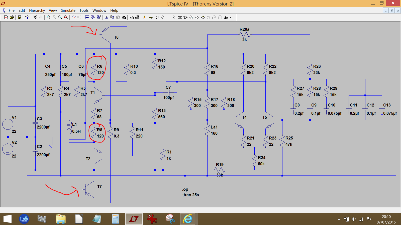Open Internet Explorer from the taskbar

tap(188, 219)
